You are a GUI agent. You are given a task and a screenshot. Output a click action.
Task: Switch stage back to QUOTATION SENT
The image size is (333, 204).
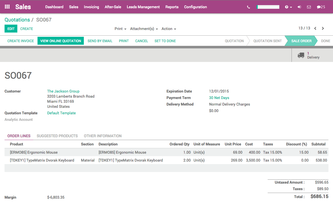[267, 40]
